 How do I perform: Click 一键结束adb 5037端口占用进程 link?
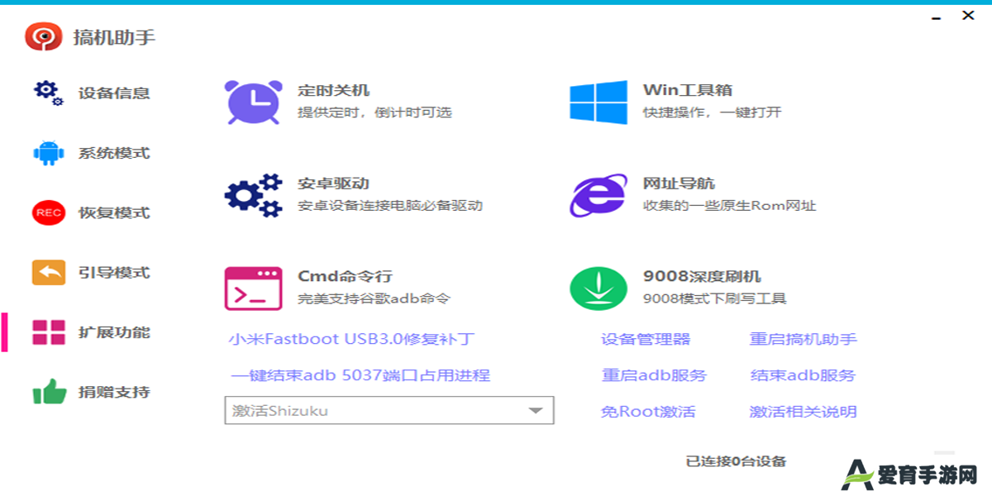[x=360, y=375]
